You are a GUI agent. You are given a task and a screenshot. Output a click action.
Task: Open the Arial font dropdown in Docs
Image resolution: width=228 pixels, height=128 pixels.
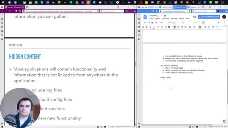coord(186,23)
